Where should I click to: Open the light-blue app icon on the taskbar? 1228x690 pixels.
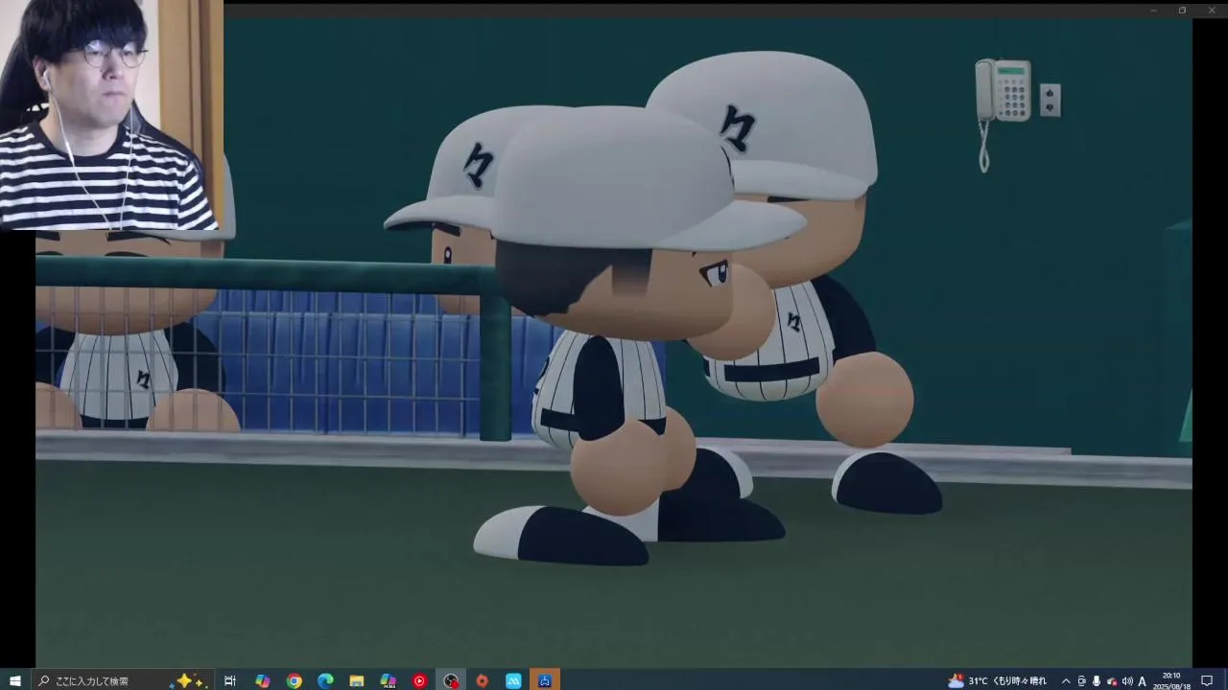[513, 680]
